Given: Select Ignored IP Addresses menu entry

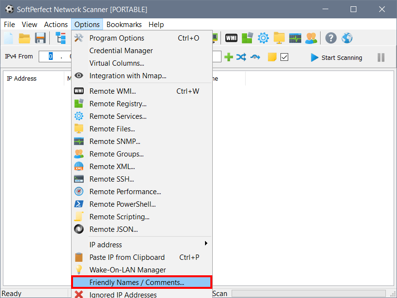Looking at the screenshot, I should coord(142,294).
